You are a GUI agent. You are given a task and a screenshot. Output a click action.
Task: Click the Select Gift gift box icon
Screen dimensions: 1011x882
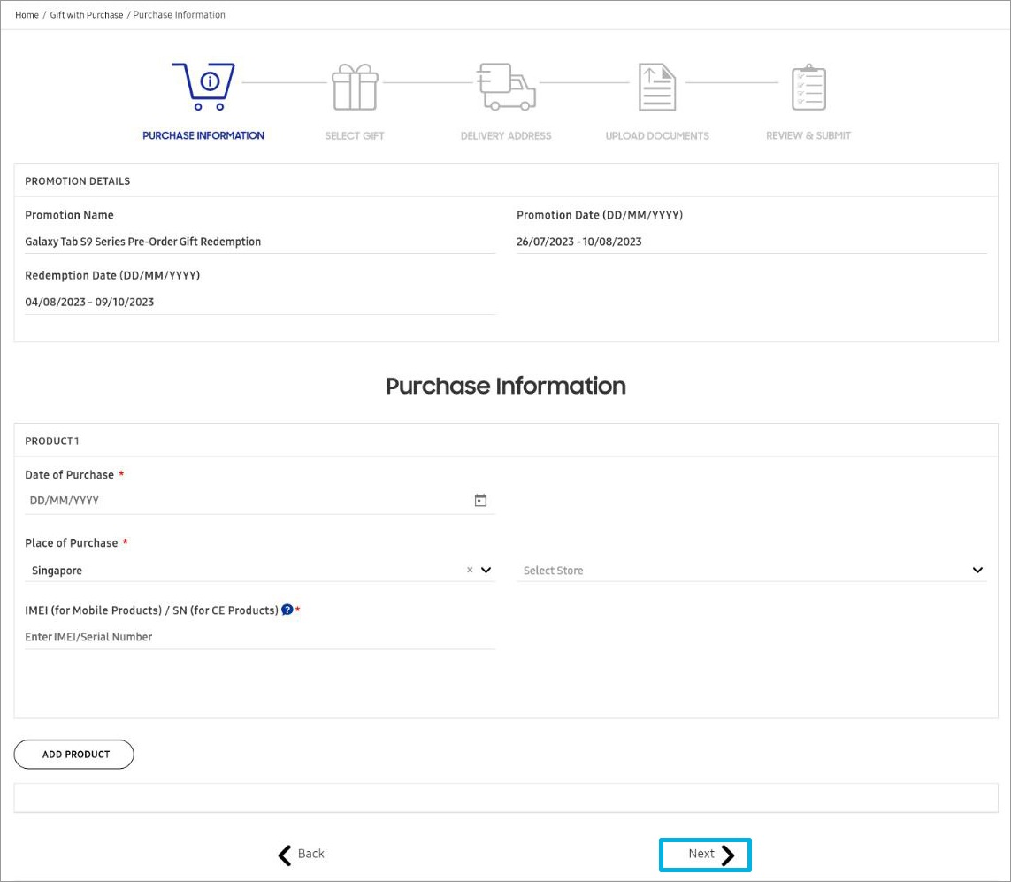(354, 86)
